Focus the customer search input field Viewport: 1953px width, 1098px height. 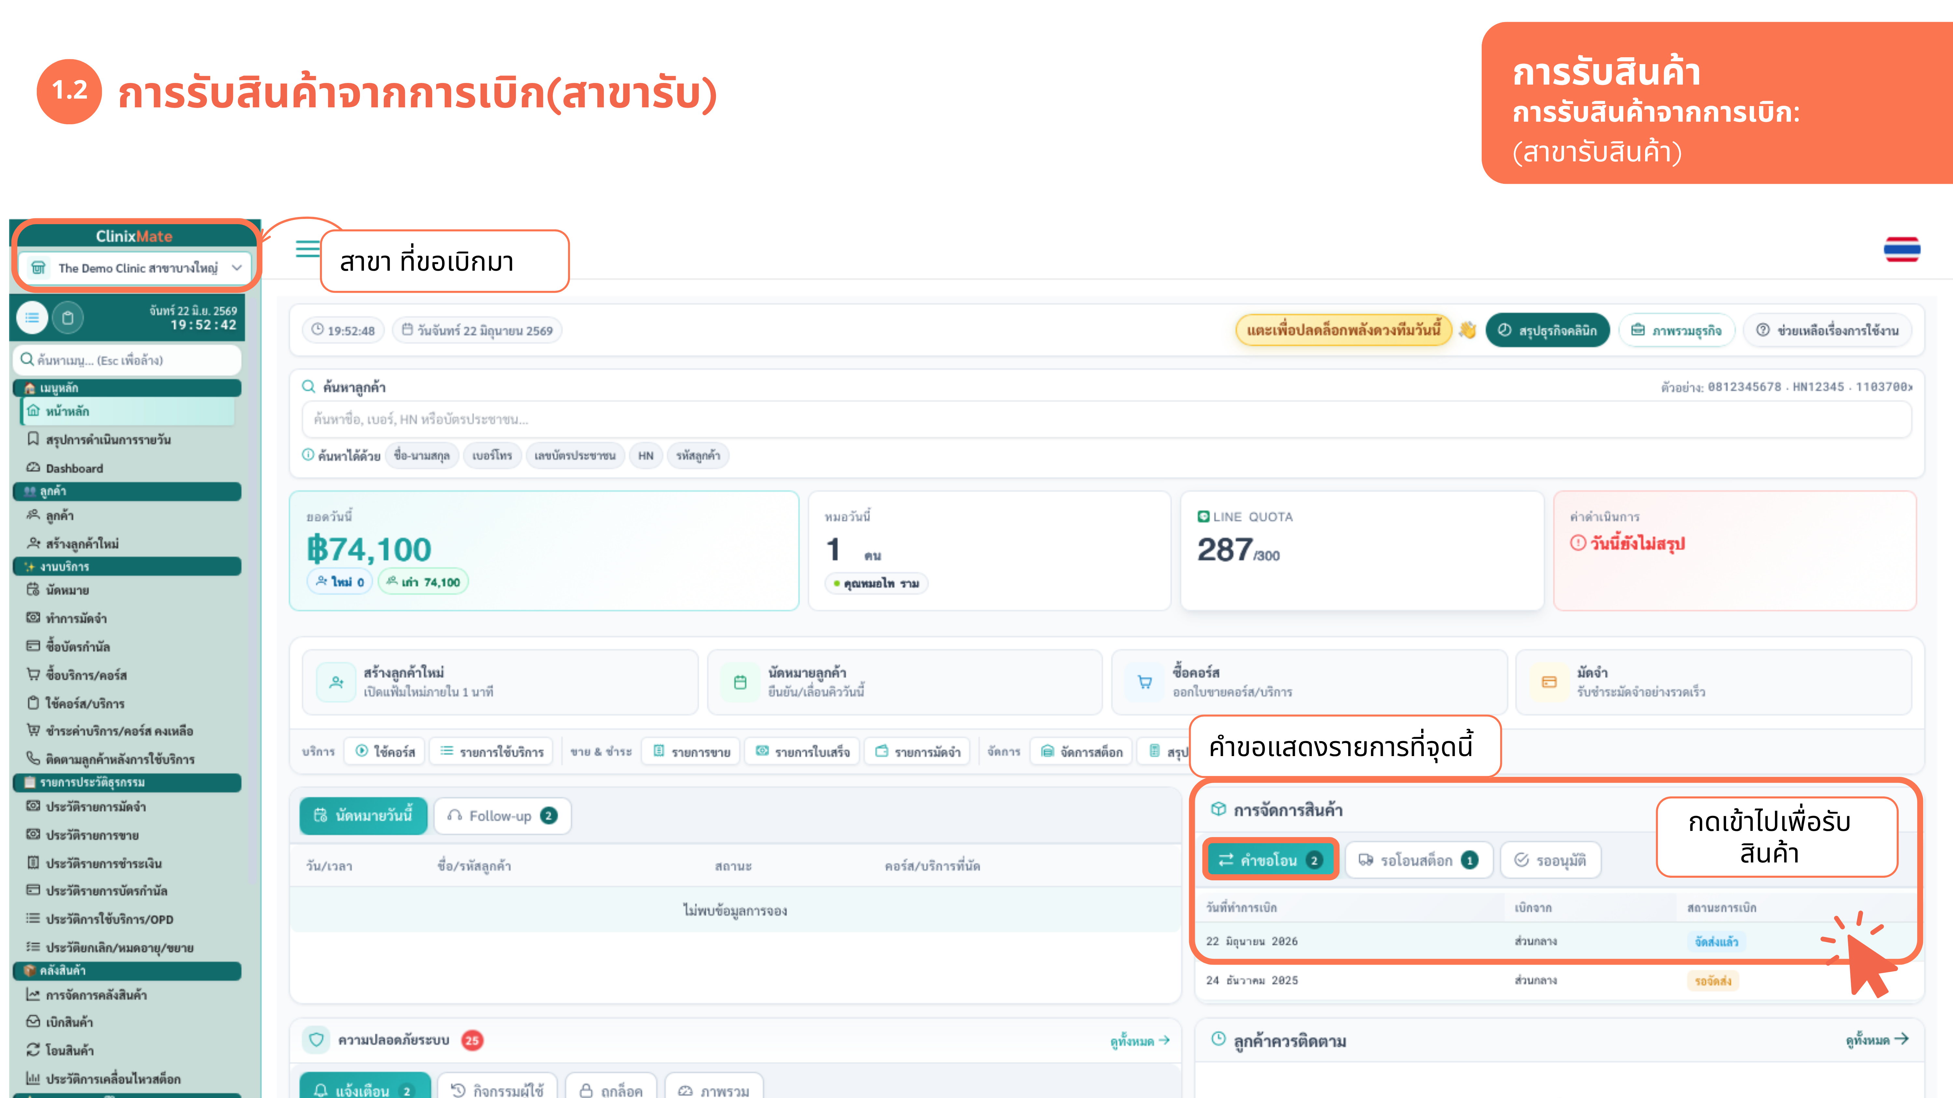(1107, 419)
